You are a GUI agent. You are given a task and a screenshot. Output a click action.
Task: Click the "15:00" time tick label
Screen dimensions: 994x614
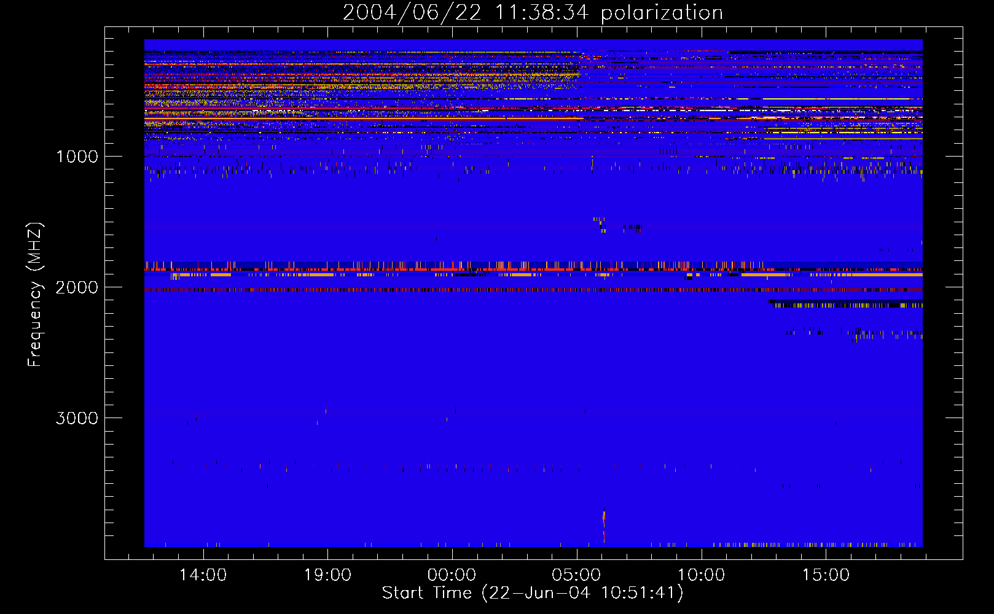pyautogui.click(x=826, y=575)
